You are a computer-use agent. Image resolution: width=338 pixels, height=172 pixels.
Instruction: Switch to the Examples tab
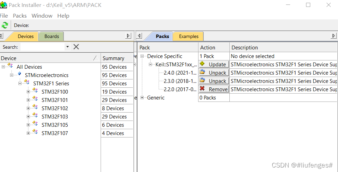[188, 36]
